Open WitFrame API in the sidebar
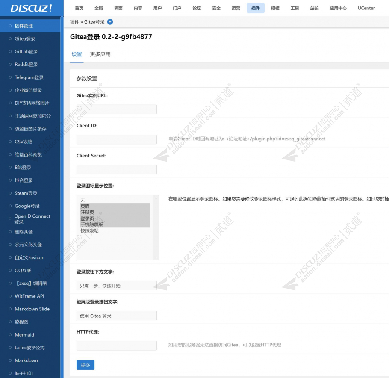This screenshot has width=389, height=378. coord(30,296)
